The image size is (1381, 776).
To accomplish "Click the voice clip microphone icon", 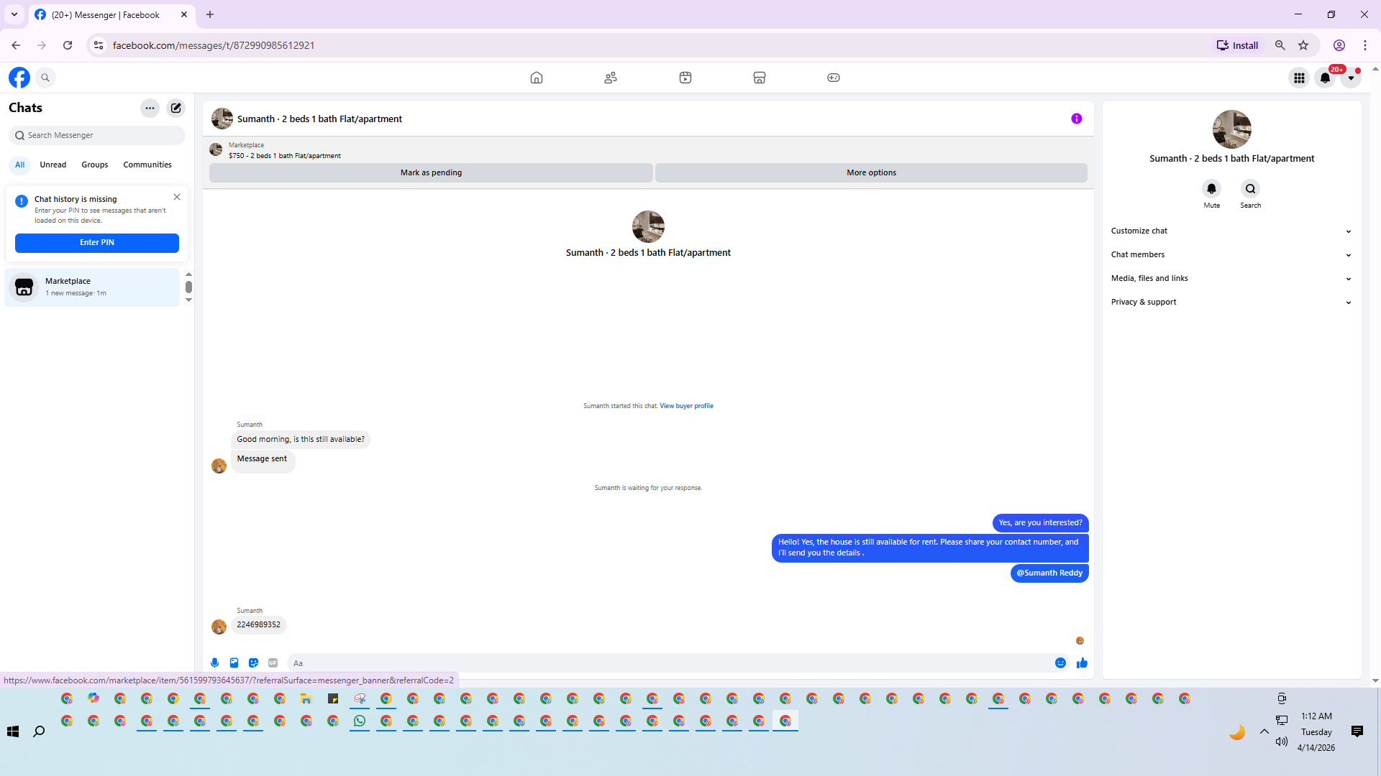I will pyautogui.click(x=214, y=662).
